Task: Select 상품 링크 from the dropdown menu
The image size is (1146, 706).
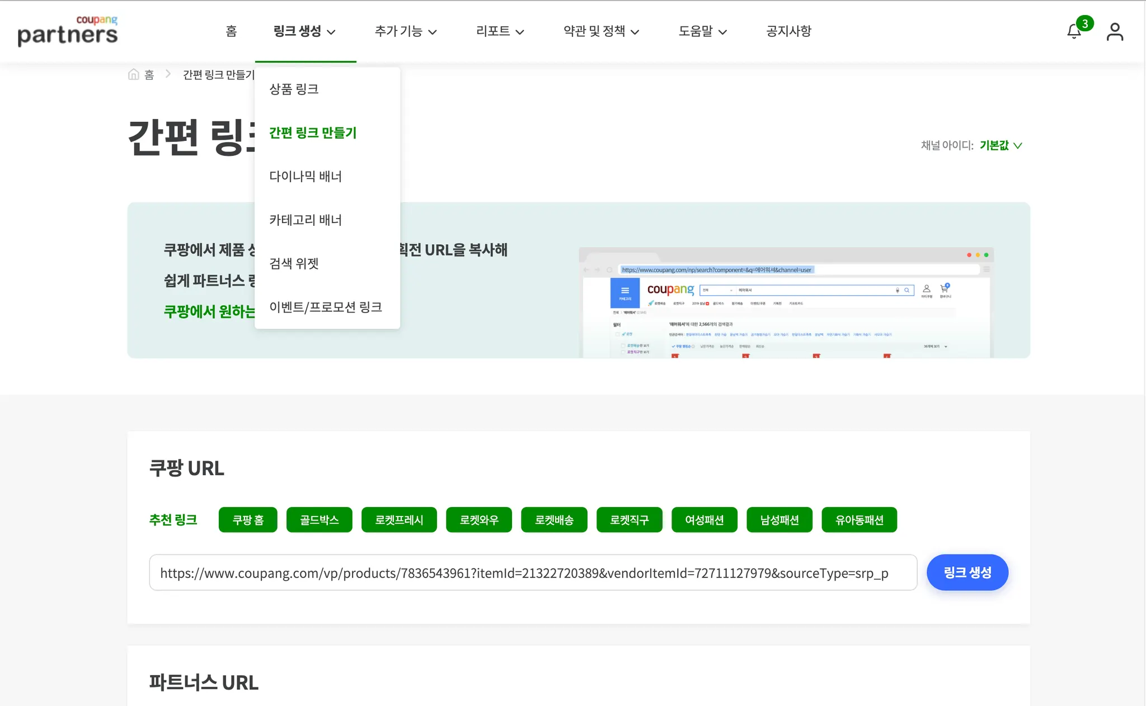Action: (294, 89)
